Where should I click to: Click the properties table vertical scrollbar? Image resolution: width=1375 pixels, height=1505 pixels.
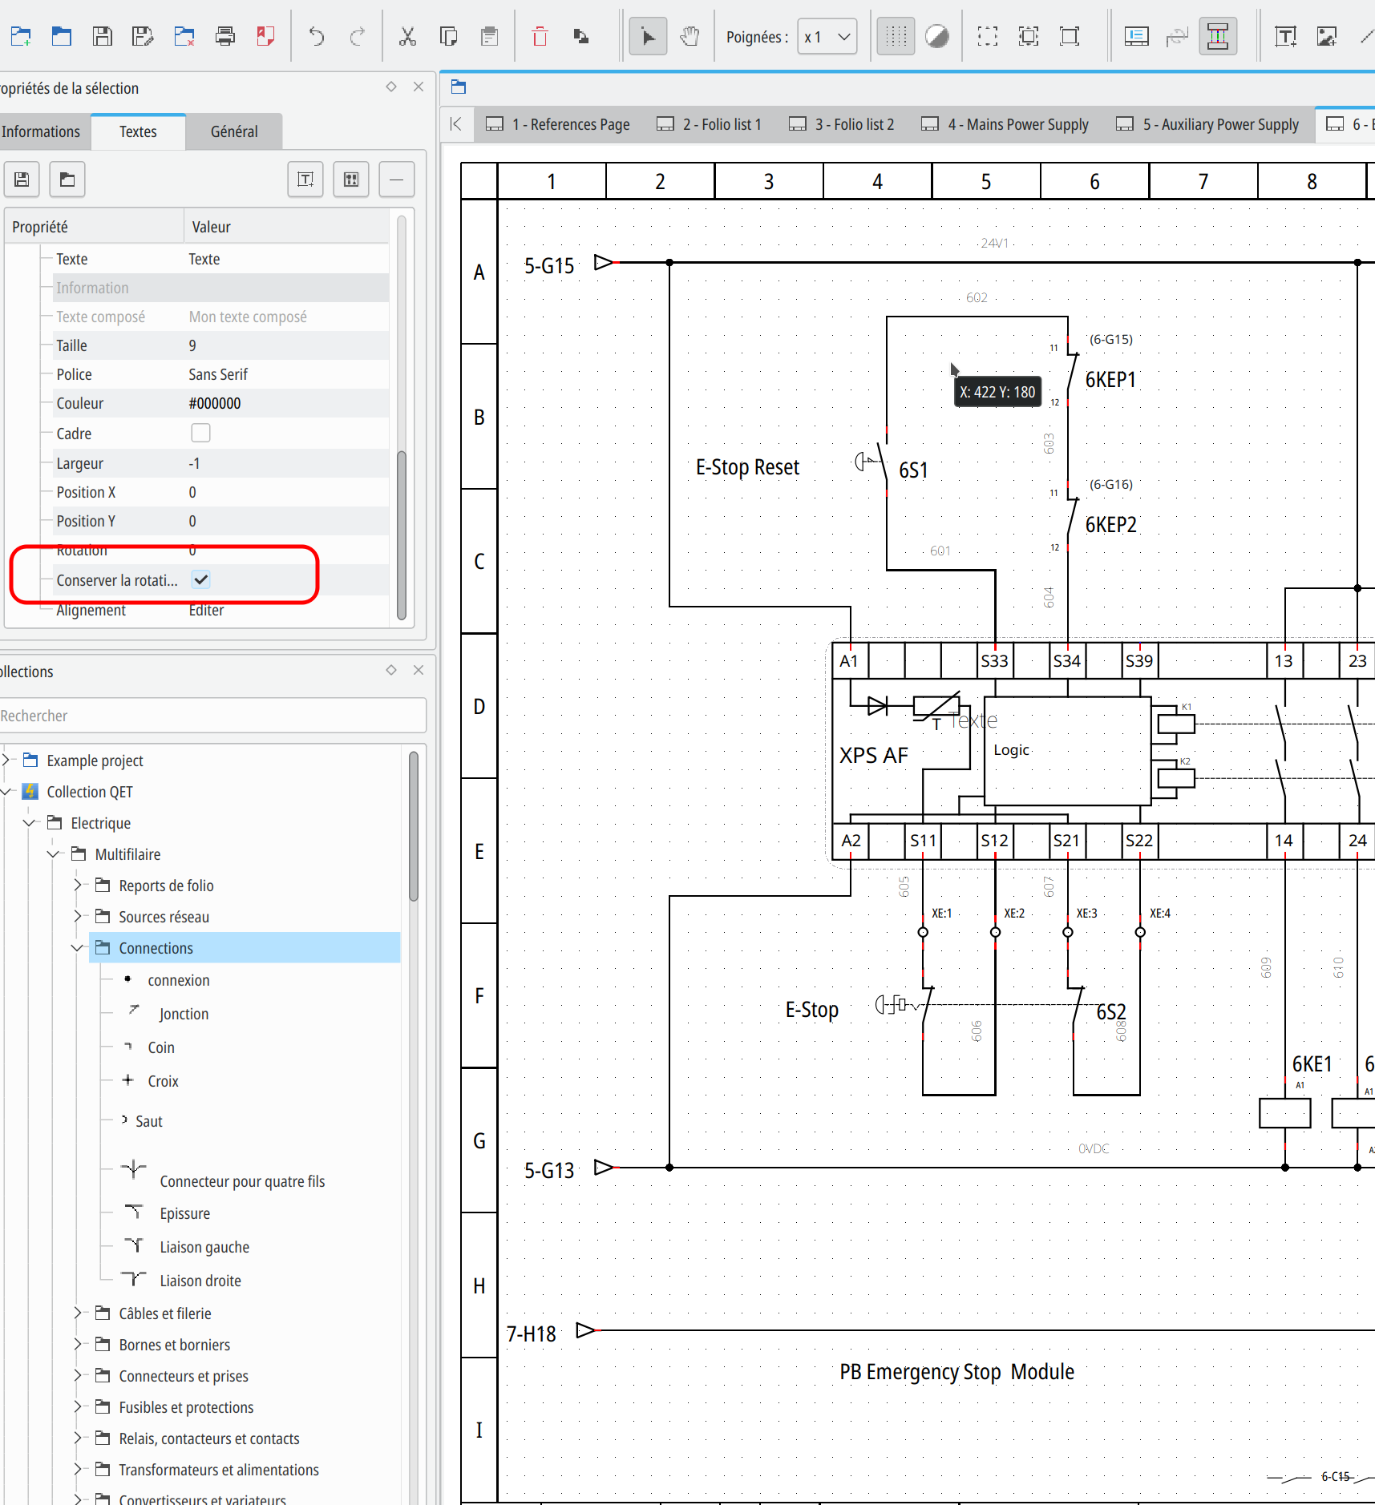(402, 535)
